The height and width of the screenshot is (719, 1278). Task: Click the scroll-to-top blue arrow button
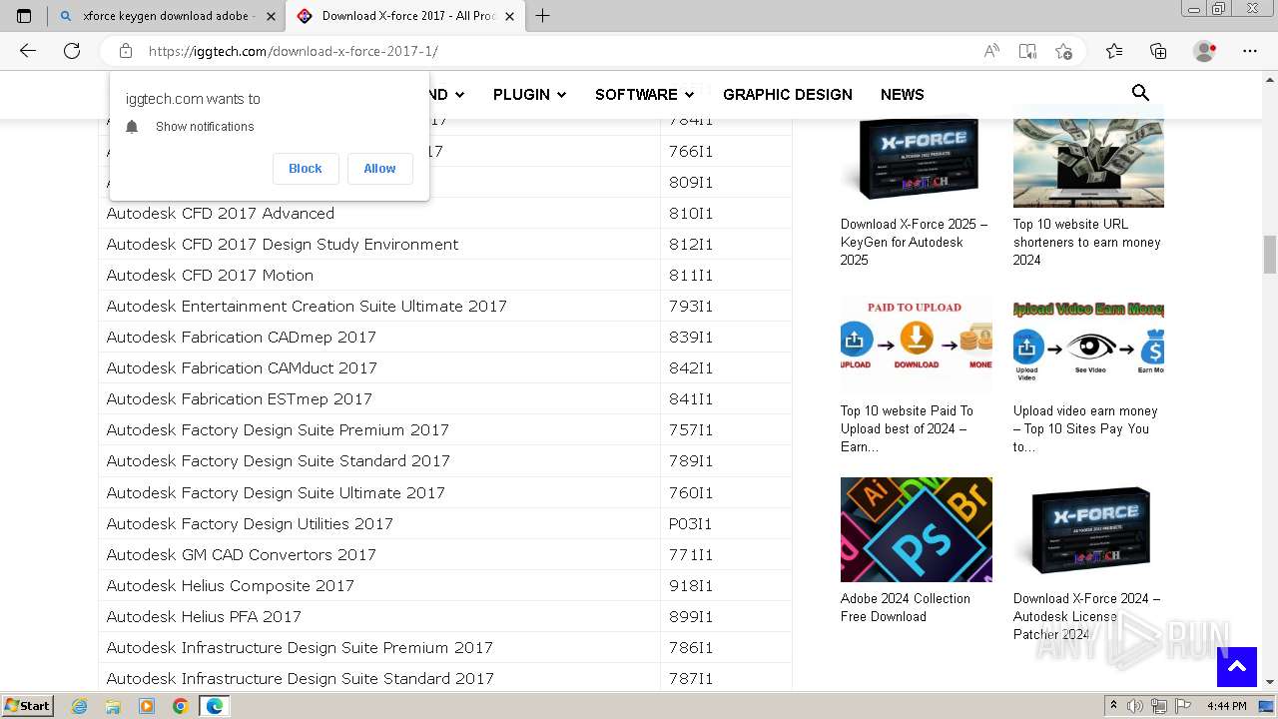1236,667
